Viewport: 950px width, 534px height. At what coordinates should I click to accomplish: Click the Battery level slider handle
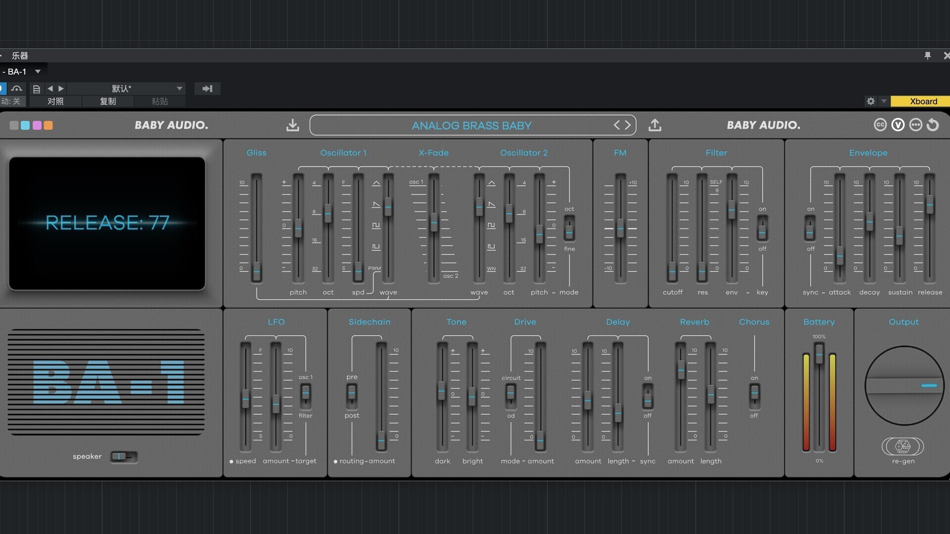(819, 354)
